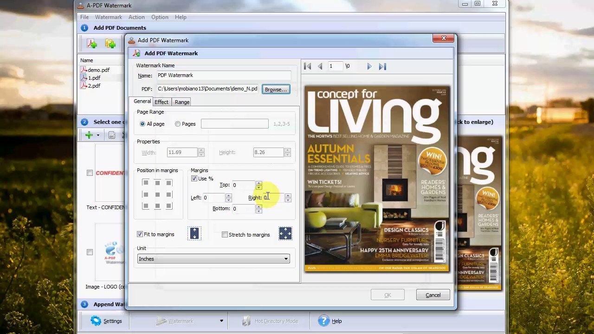594x334 pixels.
Task: Click the Pages range input field
Action: coord(234,124)
